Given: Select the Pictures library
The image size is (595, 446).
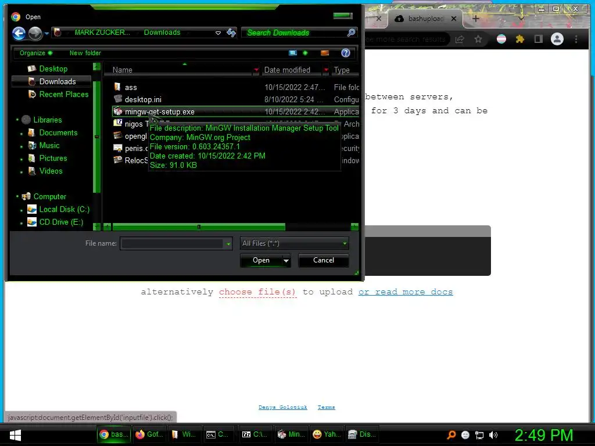Looking at the screenshot, I should tap(53, 159).
